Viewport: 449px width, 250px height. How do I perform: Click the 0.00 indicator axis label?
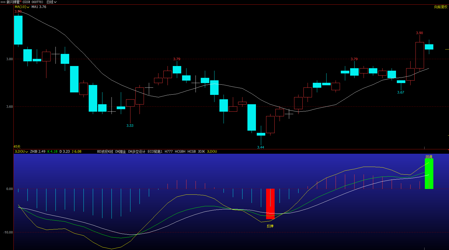click(10, 189)
